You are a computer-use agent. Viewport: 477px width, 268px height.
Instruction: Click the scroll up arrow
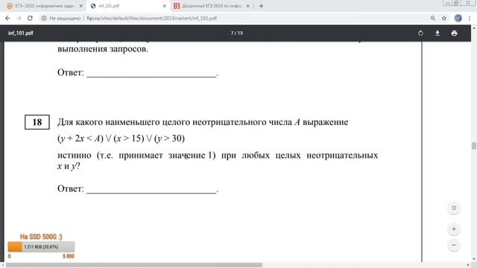point(474,28)
